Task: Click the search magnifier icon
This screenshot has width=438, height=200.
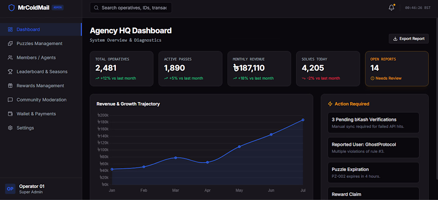Action: click(x=96, y=8)
